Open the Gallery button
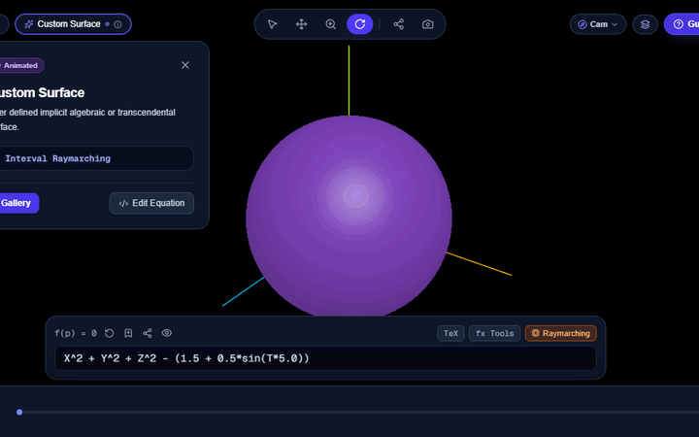699x437 pixels. tap(17, 203)
